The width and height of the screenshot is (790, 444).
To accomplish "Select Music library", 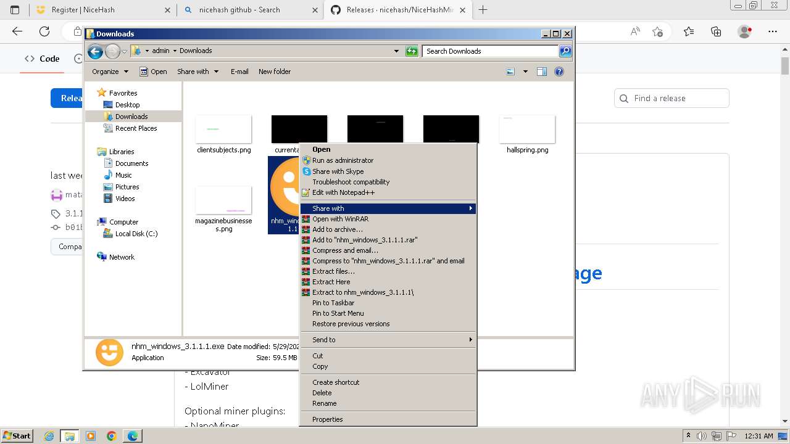I will 123,175.
